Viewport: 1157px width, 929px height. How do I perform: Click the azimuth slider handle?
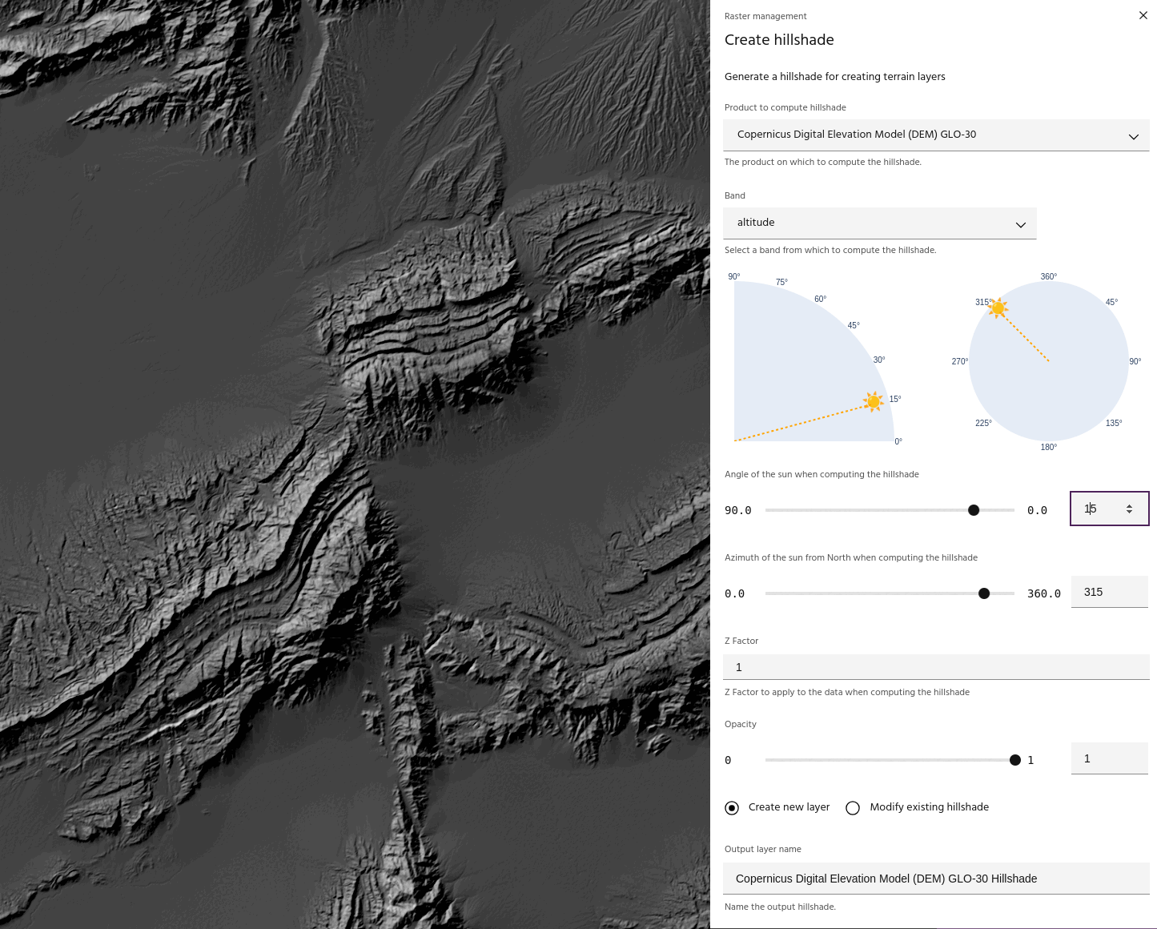[984, 593]
